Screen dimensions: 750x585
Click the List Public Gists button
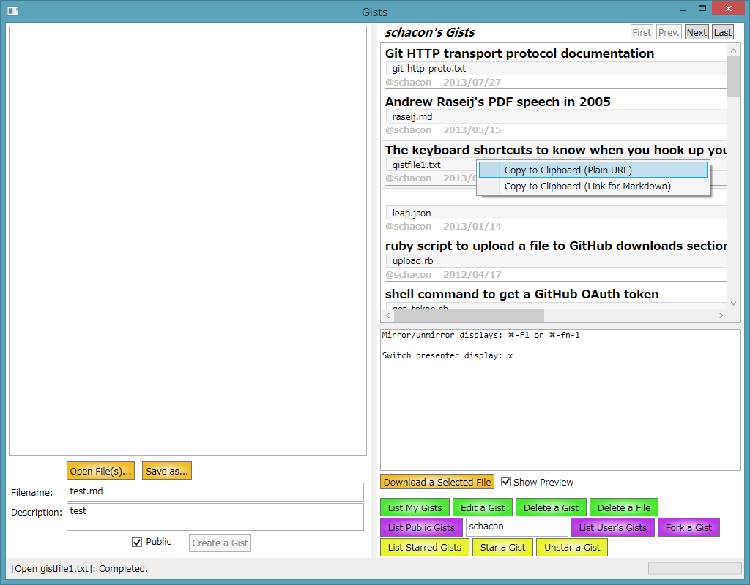coord(421,527)
